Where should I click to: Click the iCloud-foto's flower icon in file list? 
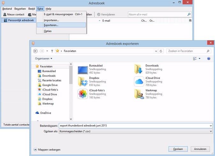(83, 94)
